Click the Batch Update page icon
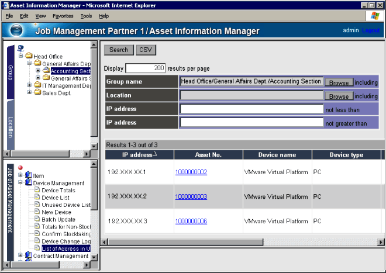Viewport: 386px width, 273px height. [x=37, y=220]
